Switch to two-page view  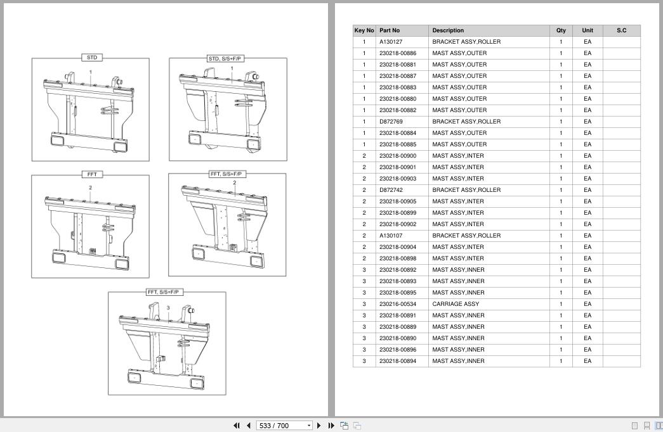pos(659,426)
